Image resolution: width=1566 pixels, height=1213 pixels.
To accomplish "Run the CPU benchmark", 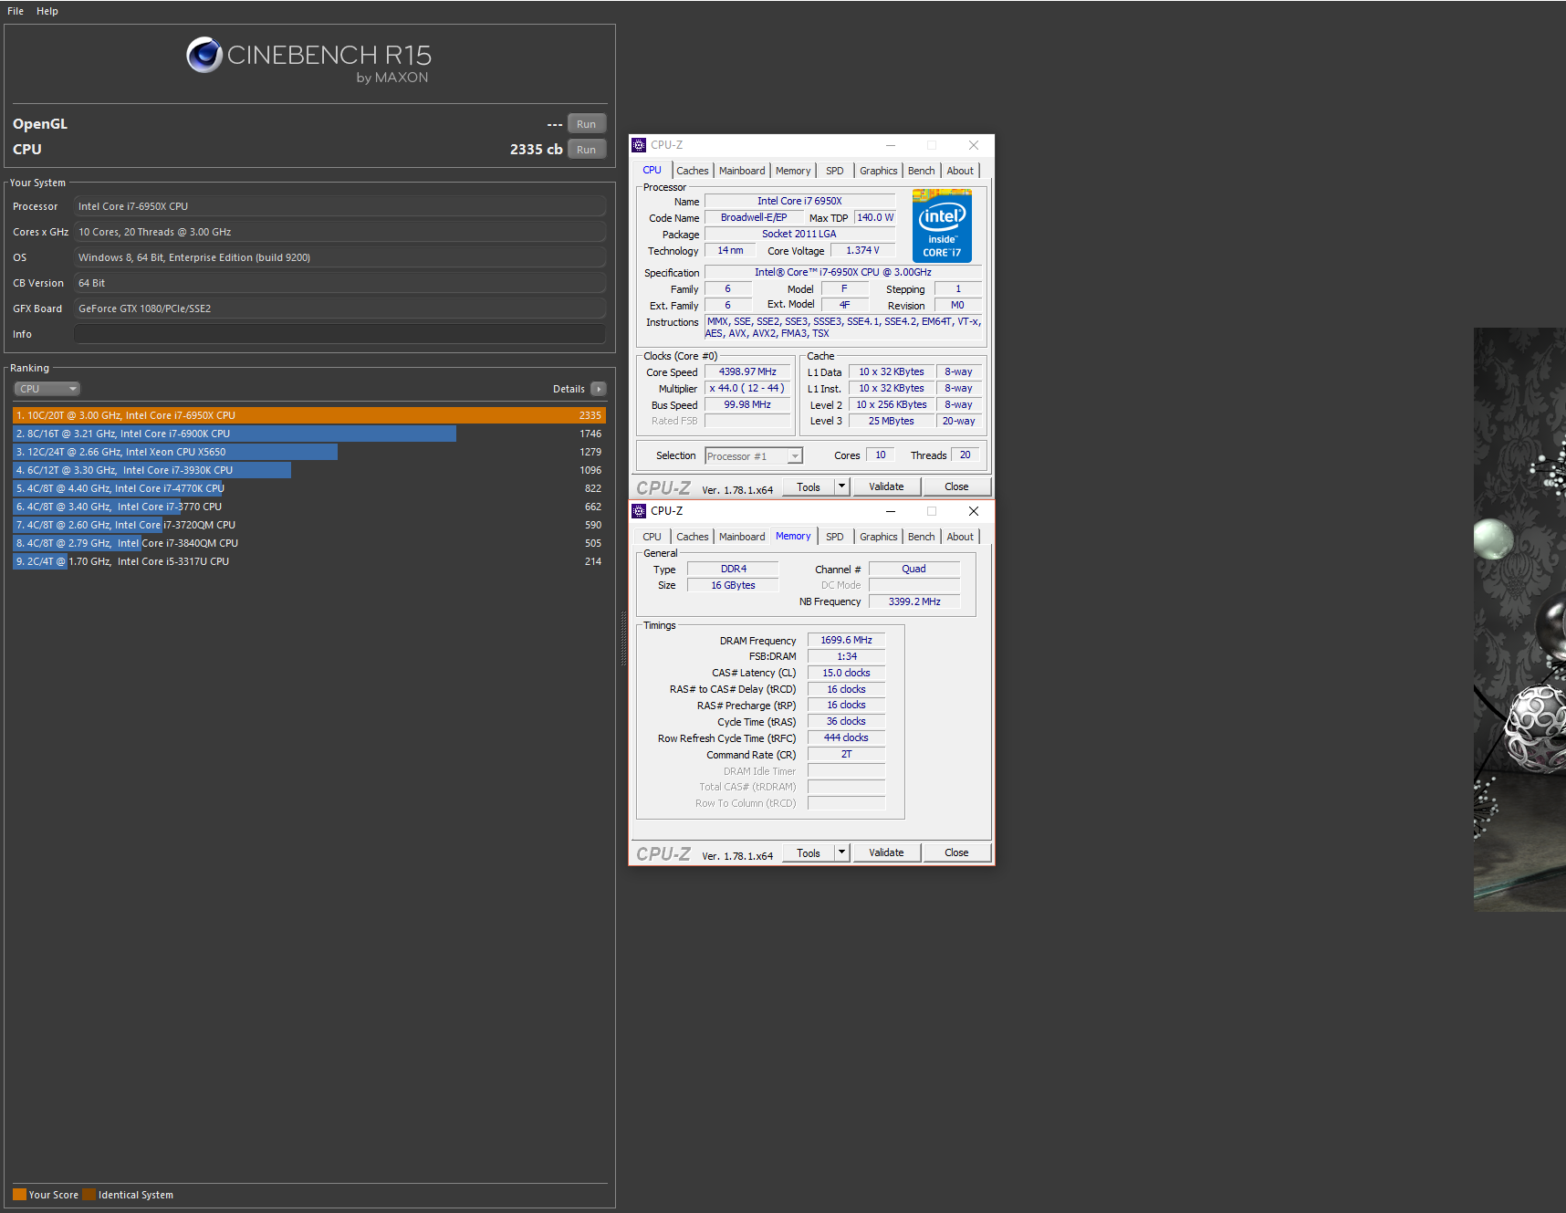I will tap(587, 150).
